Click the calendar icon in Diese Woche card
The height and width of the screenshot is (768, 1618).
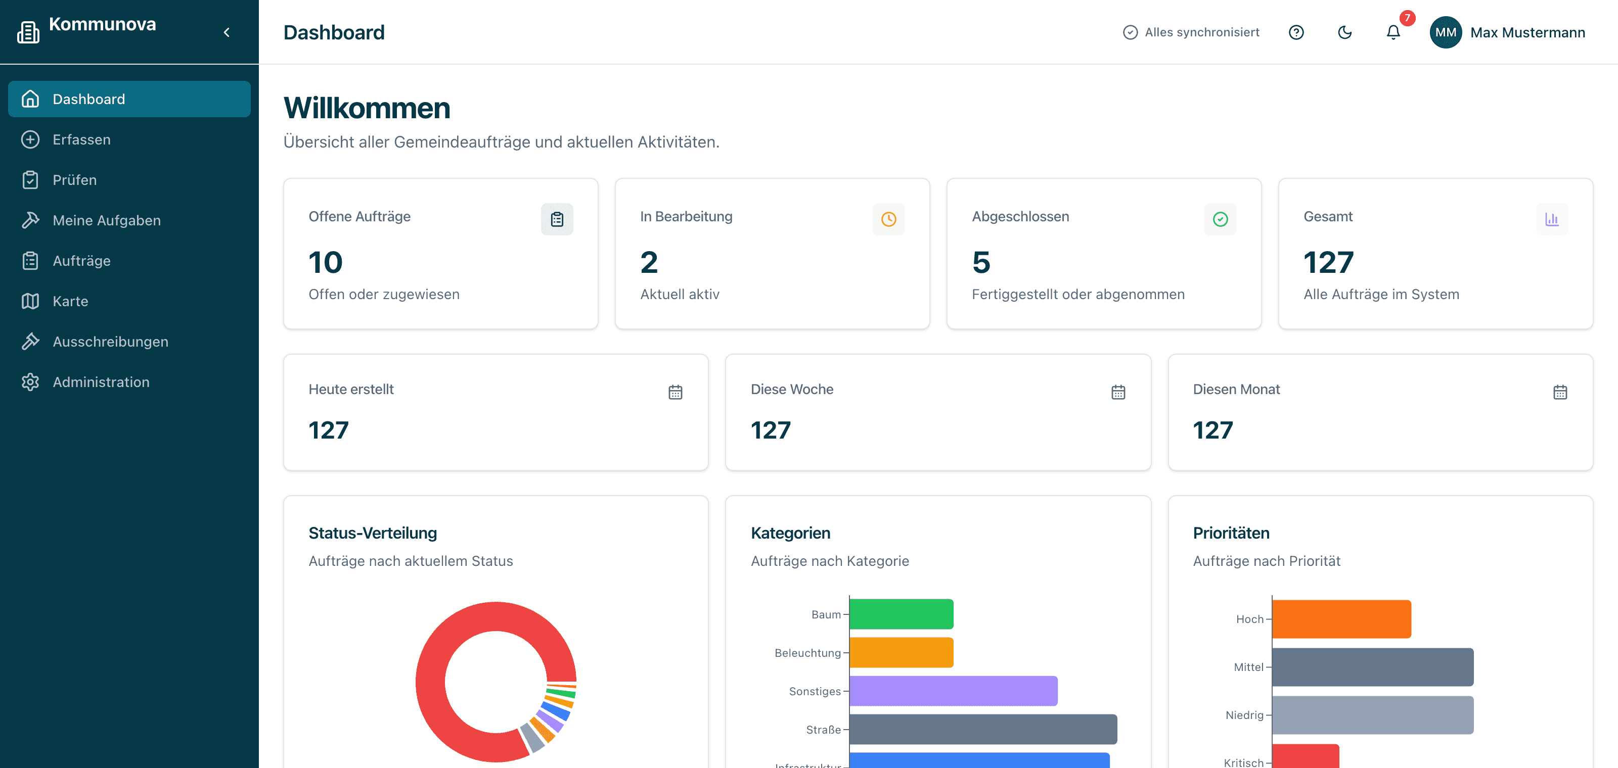[1118, 392]
